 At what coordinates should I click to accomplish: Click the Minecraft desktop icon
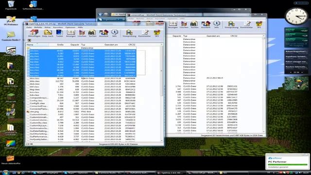pos(11,98)
